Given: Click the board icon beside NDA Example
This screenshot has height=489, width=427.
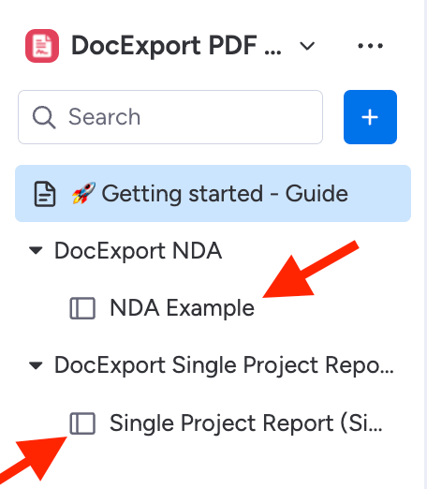Looking at the screenshot, I should point(82,308).
